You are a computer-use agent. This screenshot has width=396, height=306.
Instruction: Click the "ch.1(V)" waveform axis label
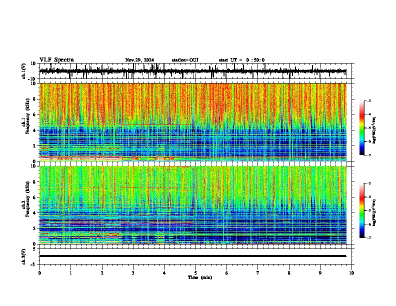pos(24,71)
